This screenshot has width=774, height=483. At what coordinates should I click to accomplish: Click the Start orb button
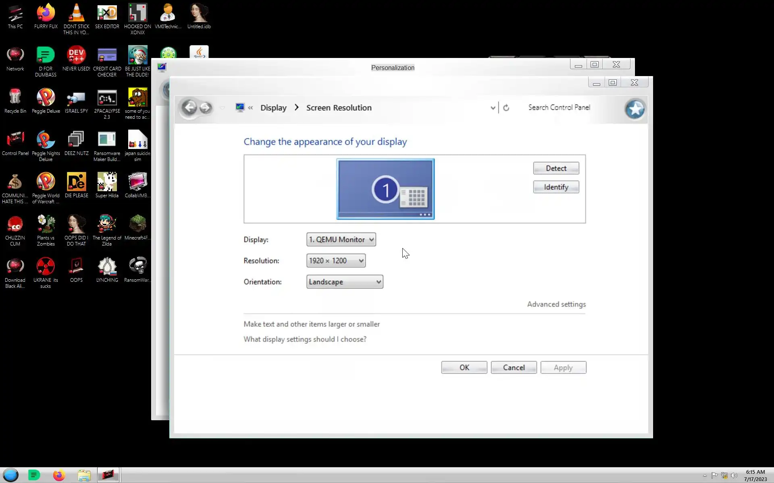tap(11, 475)
